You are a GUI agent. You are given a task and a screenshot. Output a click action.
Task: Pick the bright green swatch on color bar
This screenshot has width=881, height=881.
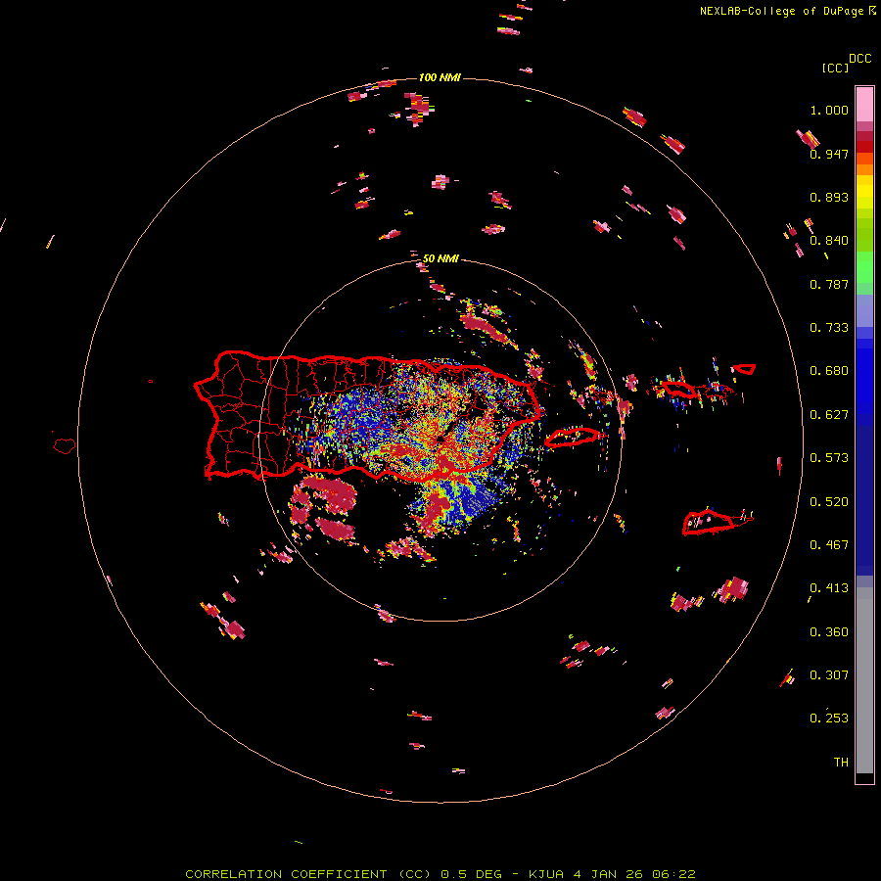864,267
